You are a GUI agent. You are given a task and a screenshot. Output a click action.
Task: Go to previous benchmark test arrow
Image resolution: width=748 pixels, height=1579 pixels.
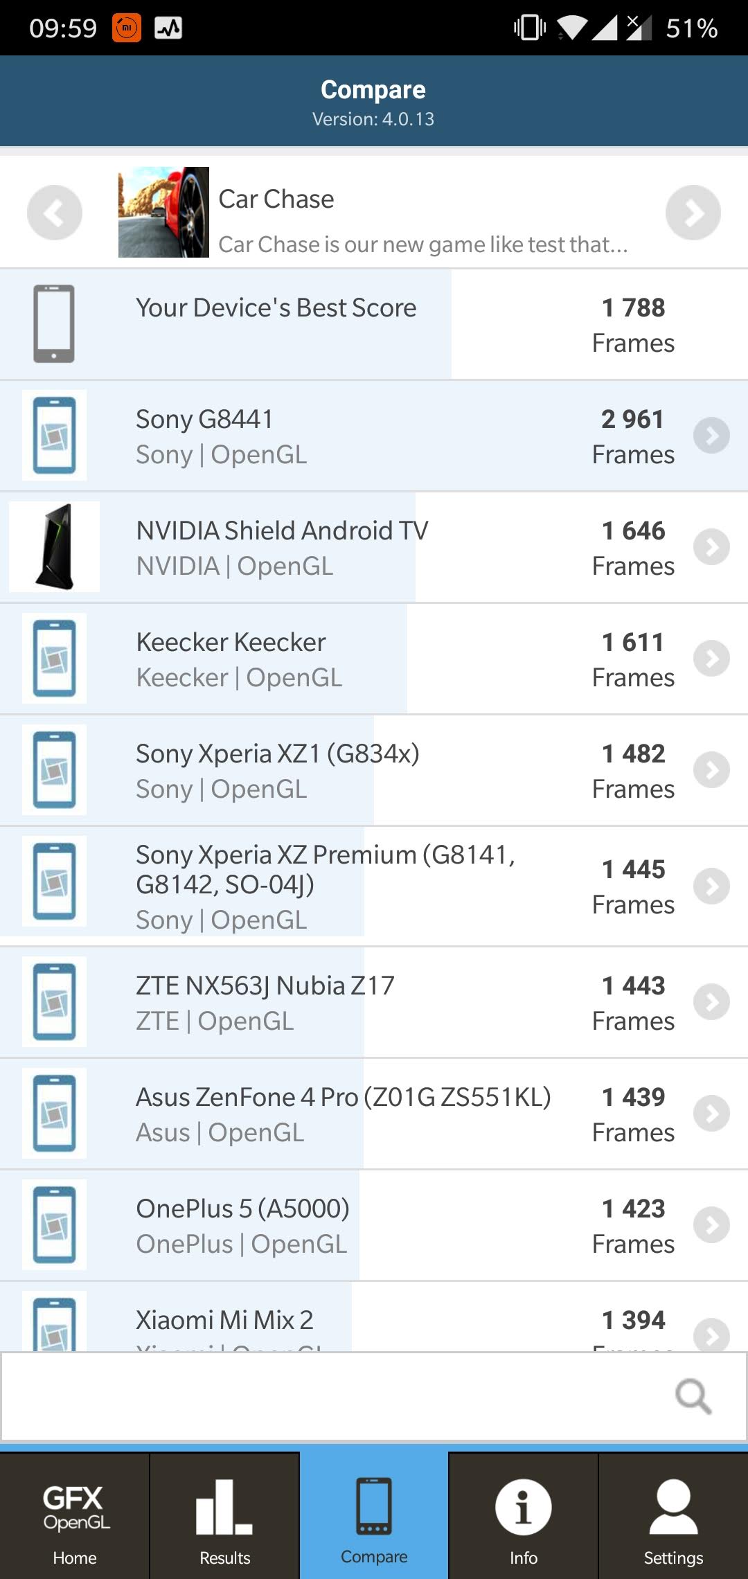(54, 213)
